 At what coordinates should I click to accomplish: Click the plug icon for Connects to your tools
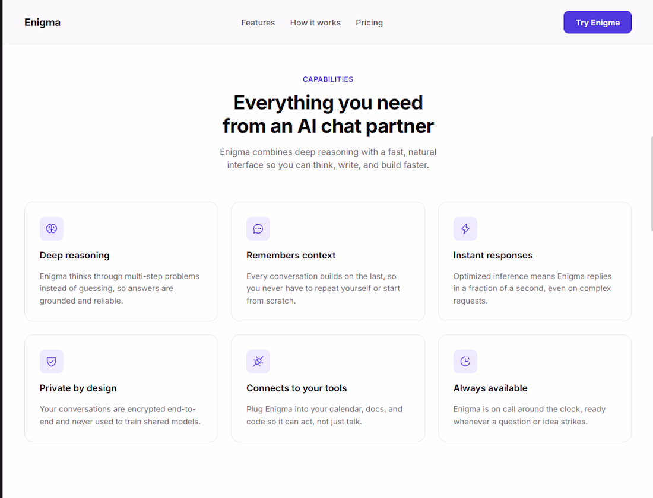coord(258,362)
